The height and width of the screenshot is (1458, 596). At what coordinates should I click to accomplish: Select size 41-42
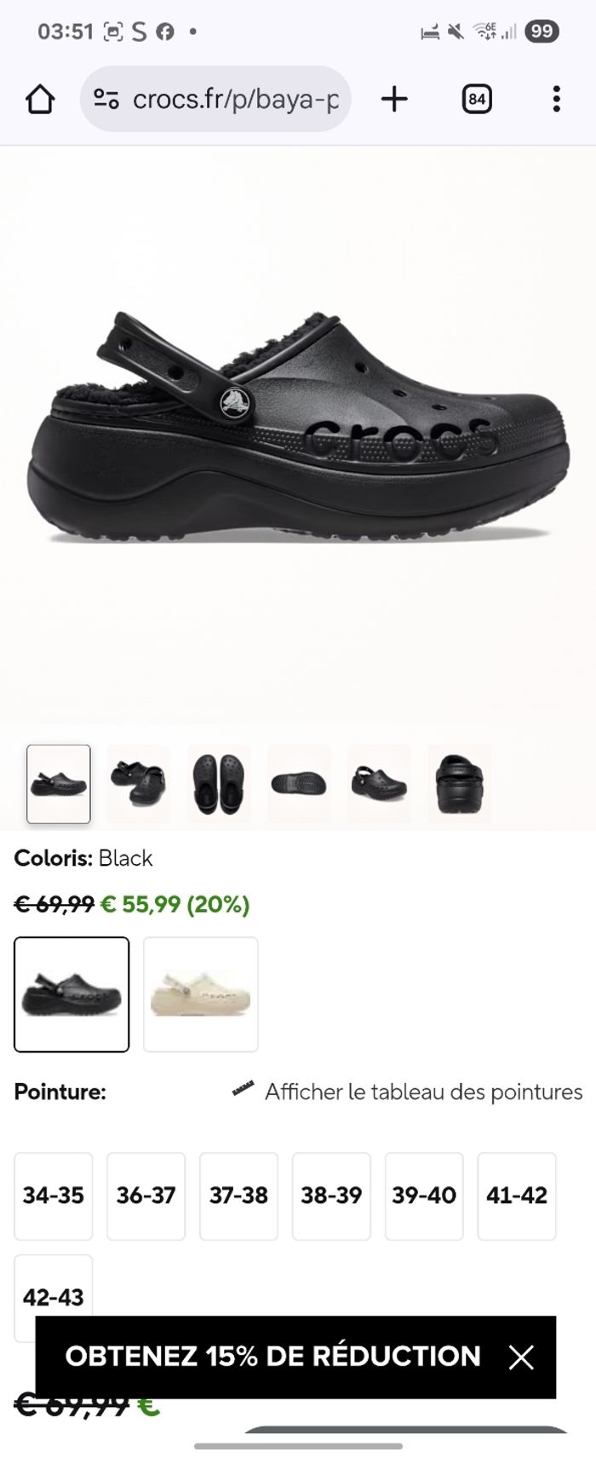point(517,1196)
